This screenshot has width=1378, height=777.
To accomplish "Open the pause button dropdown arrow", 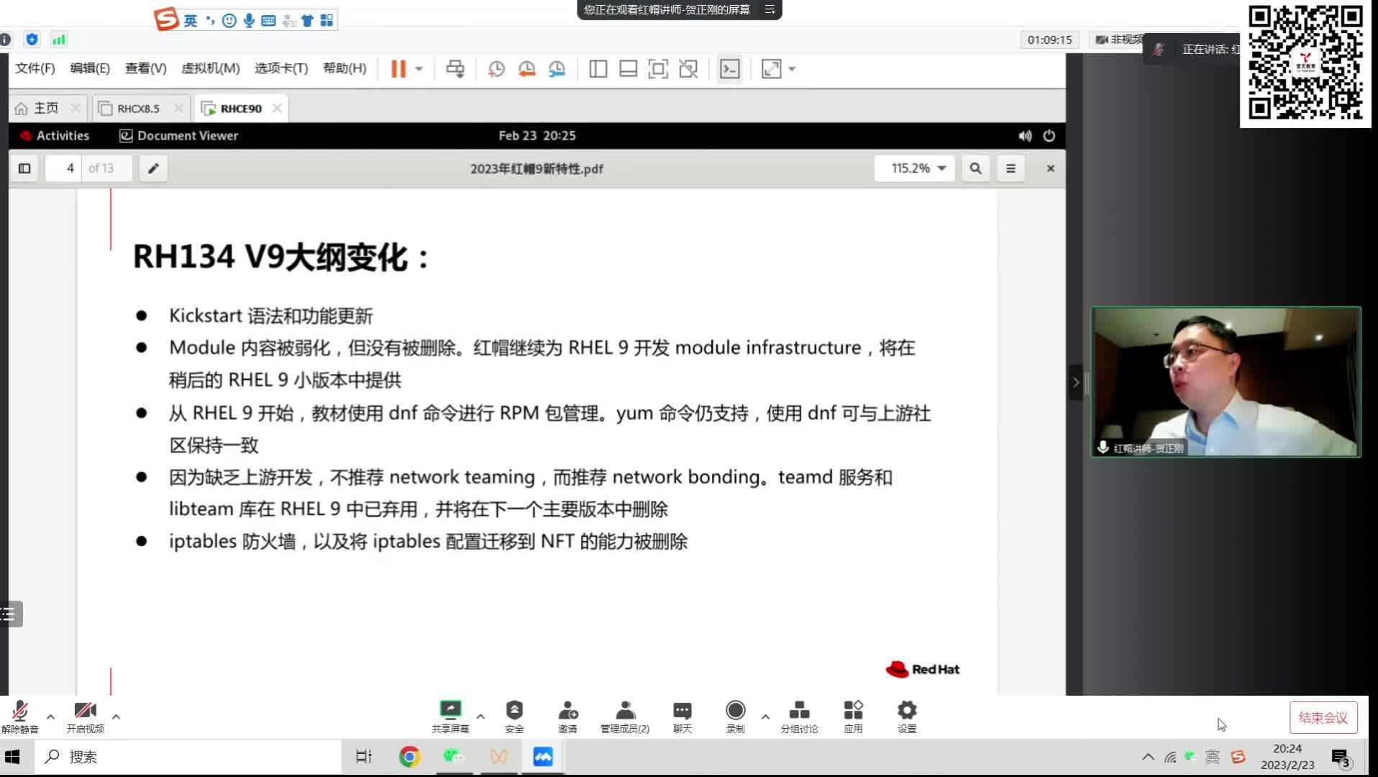I will tap(418, 68).
